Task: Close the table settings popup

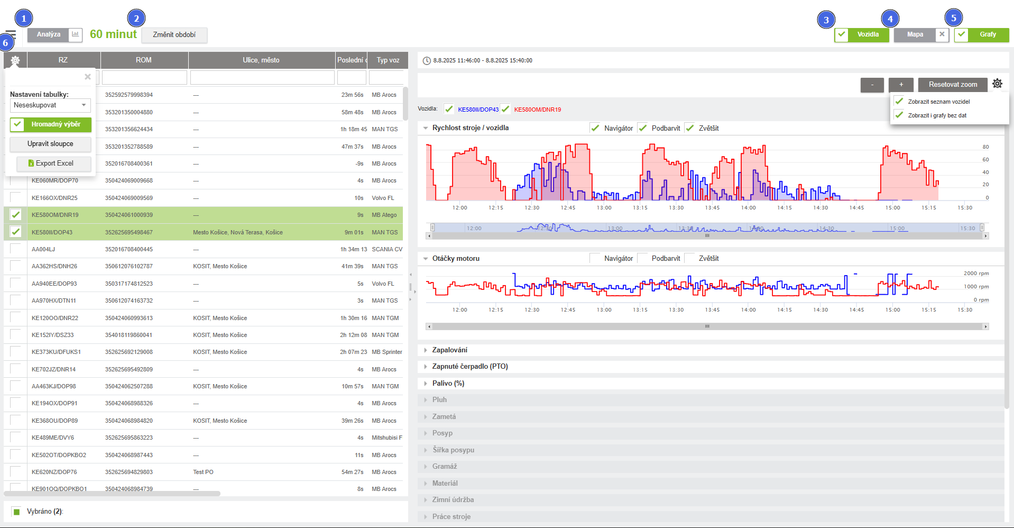Action: (88, 77)
